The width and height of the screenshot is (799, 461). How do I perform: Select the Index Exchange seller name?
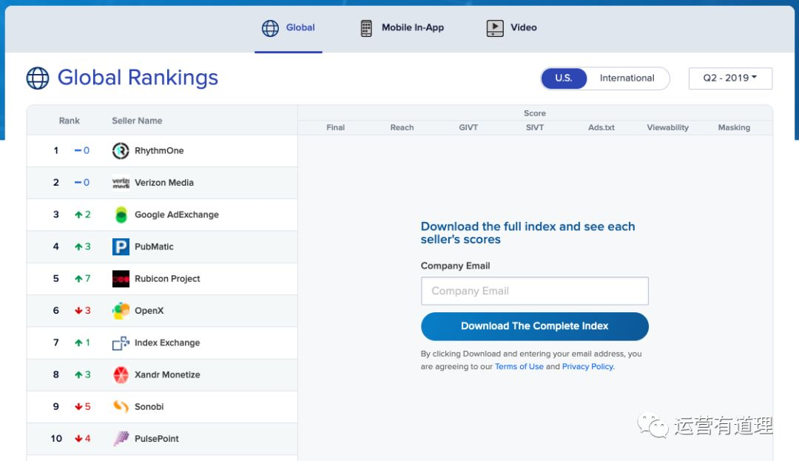coord(167,343)
